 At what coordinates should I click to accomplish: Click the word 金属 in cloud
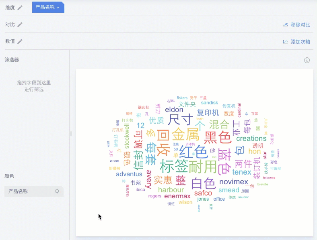pyautogui.click(x=185, y=134)
